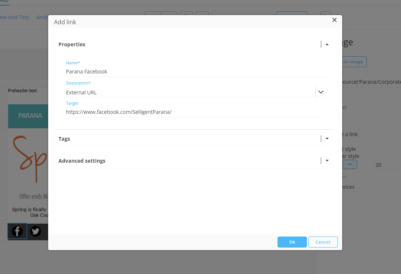Close the Add link dialog
Viewport: 401px width, 274px height.
coord(334,20)
